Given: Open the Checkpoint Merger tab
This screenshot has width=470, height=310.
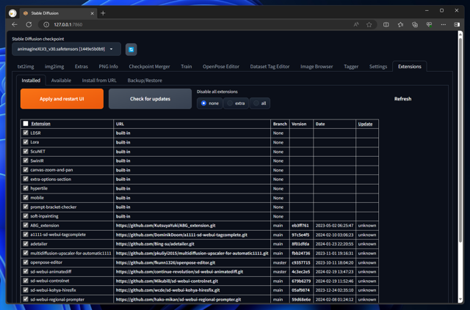Looking at the screenshot, I should click(149, 67).
